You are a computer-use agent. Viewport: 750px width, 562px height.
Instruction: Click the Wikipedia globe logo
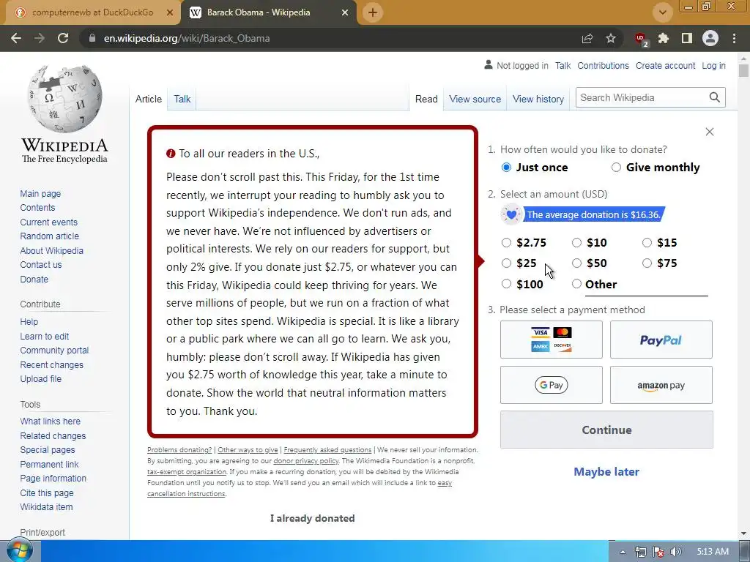click(64, 99)
